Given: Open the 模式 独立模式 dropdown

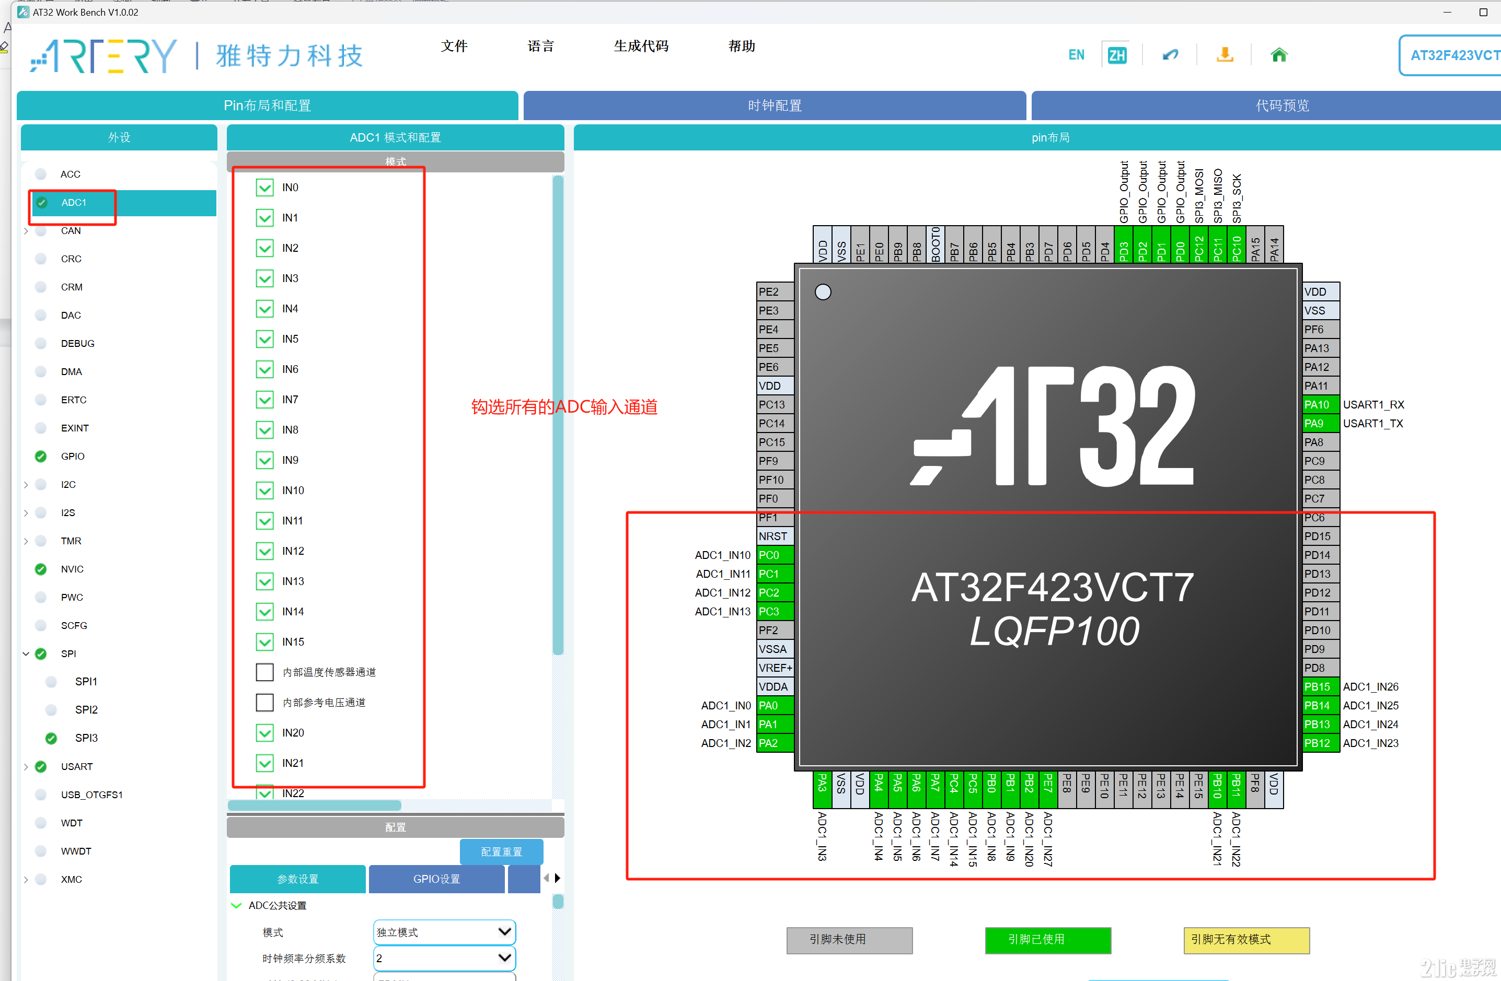Looking at the screenshot, I should 445,932.
